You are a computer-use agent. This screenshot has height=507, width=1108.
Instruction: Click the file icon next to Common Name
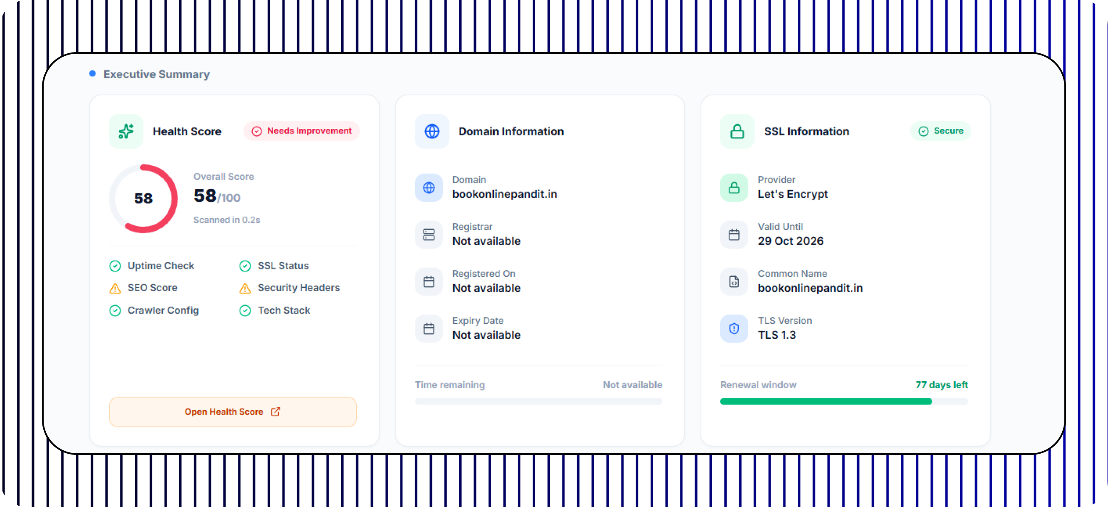[x=734, y=282]
